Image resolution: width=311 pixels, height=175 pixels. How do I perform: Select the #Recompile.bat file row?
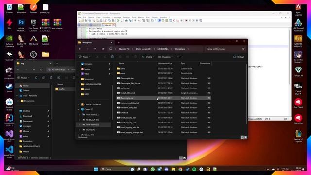164,98
